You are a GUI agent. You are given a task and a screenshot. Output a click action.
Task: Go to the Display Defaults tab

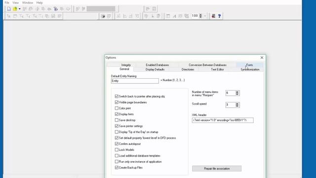pyautogui.click(x=155, y=69)
